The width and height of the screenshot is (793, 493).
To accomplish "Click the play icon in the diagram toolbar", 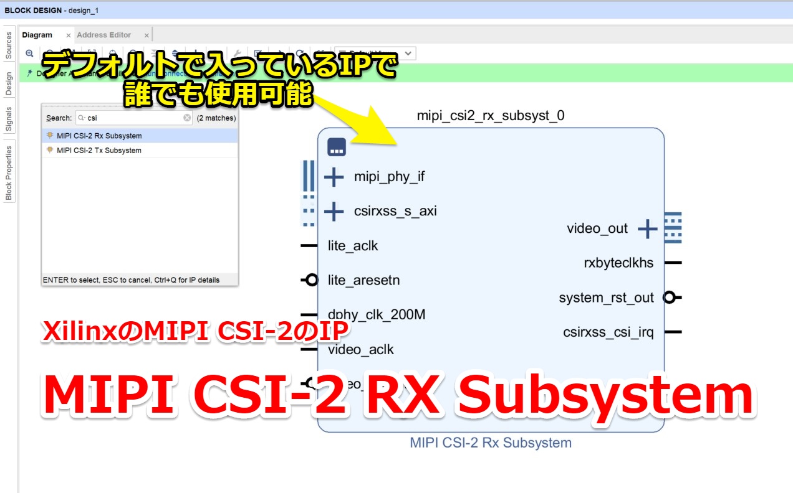I will pos(281,53).
